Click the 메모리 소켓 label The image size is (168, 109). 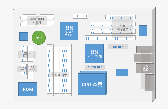[x=59, y=75]
